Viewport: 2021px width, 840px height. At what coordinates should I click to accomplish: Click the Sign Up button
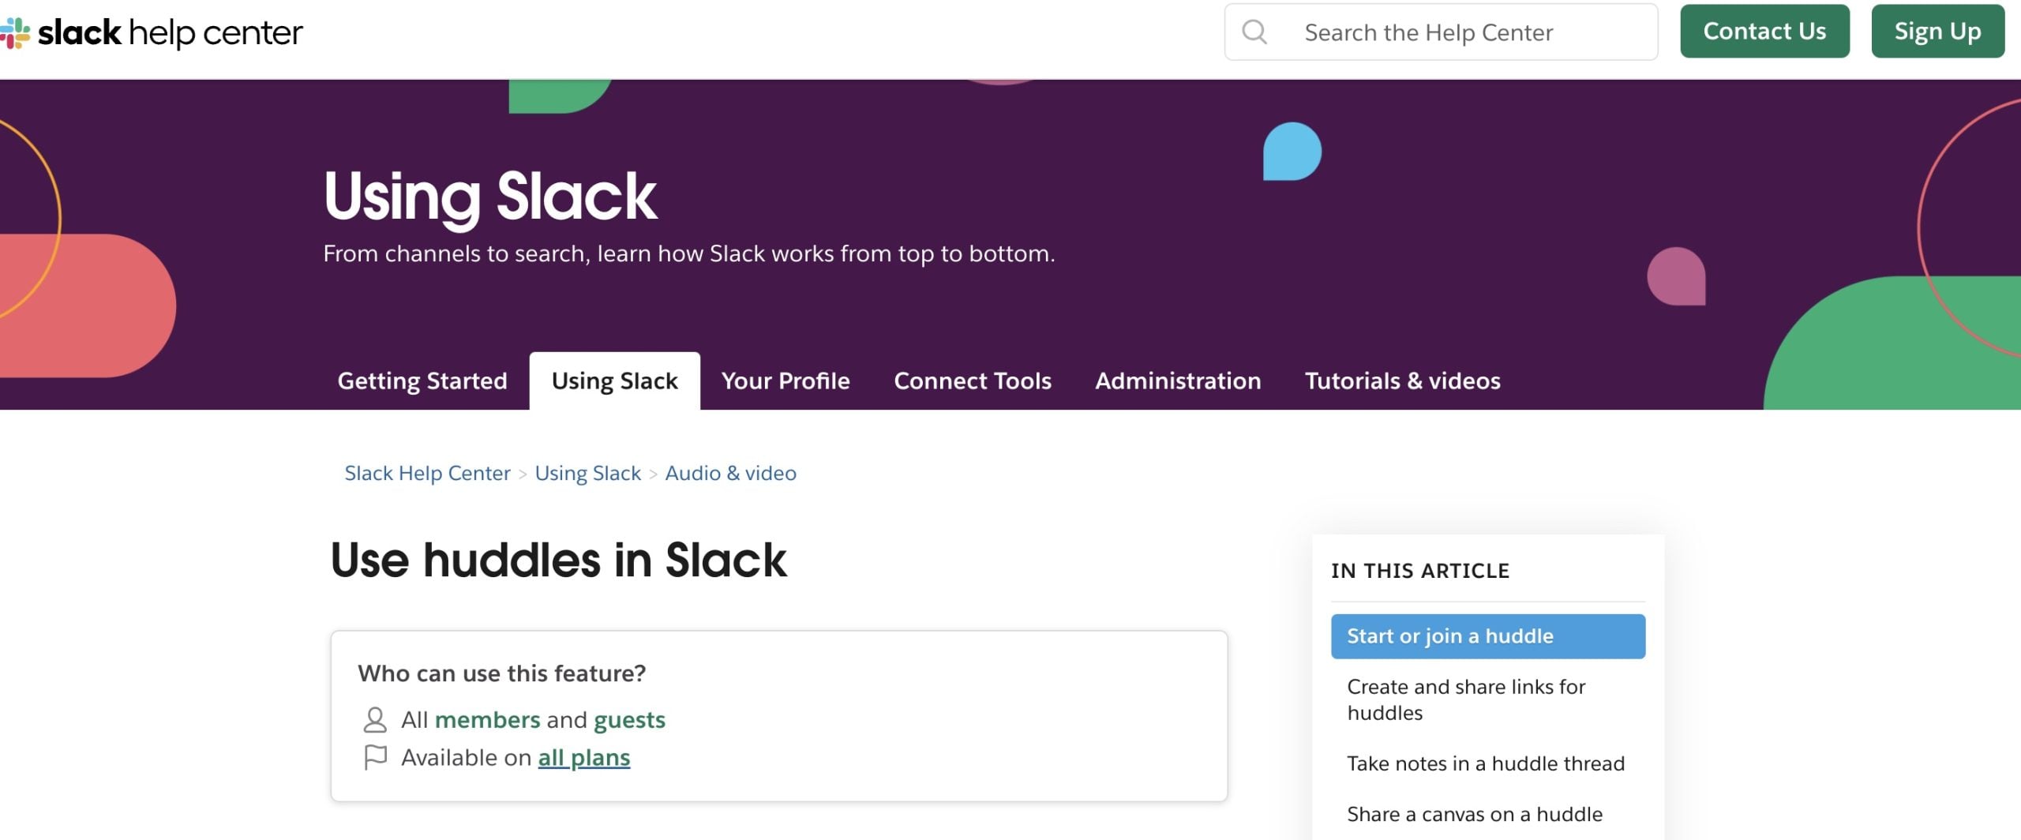coord(1937,32)
